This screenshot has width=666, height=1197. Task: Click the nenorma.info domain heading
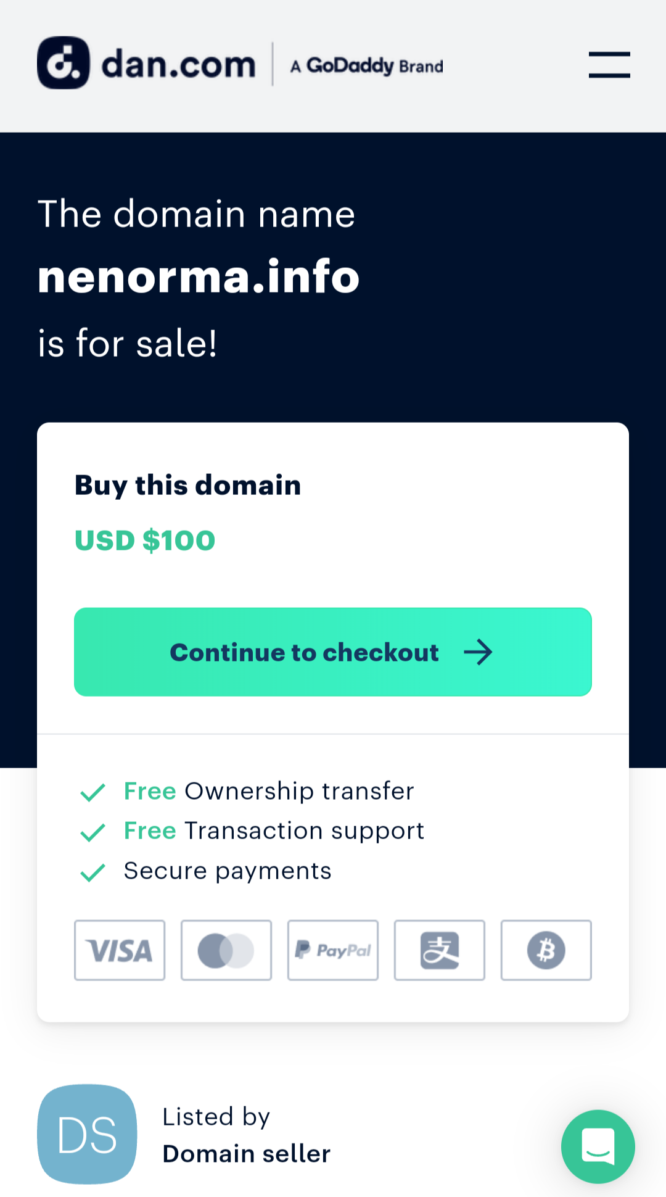coord(199,276)
